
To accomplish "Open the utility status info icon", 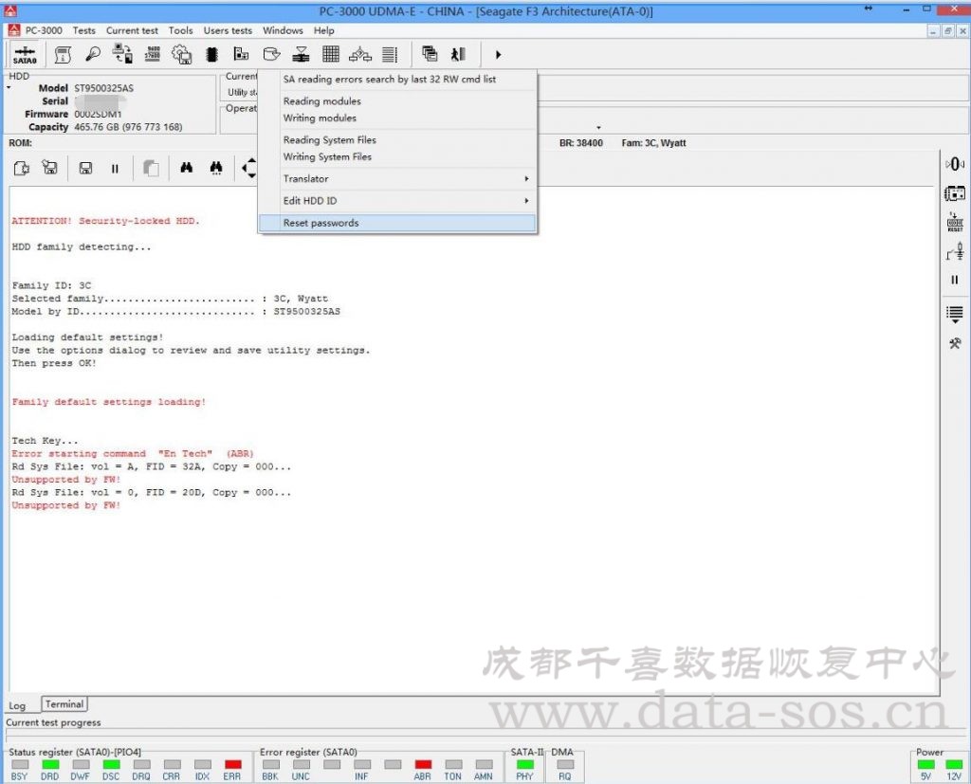I will [x=63, y=53].
